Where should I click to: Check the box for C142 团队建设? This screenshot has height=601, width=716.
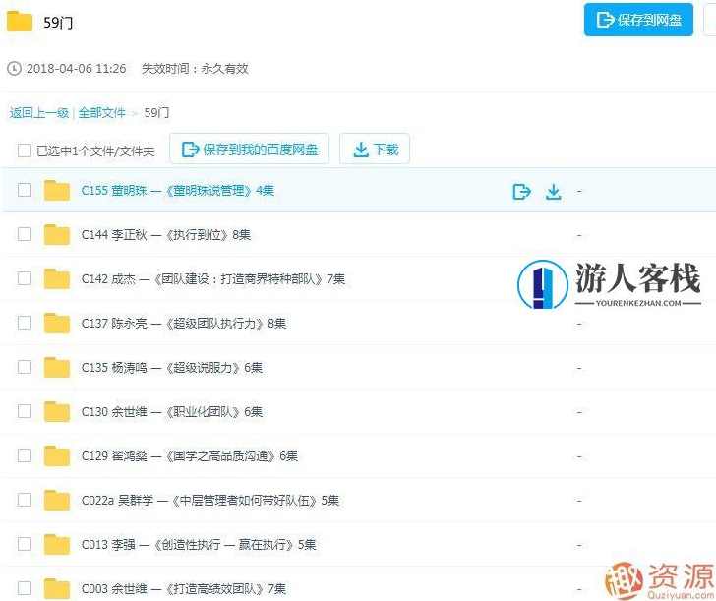[25, 278]
